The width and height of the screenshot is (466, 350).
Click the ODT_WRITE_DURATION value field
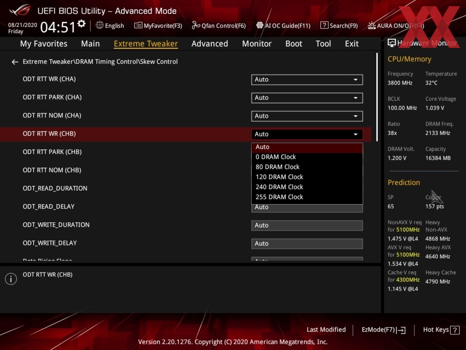307,225
